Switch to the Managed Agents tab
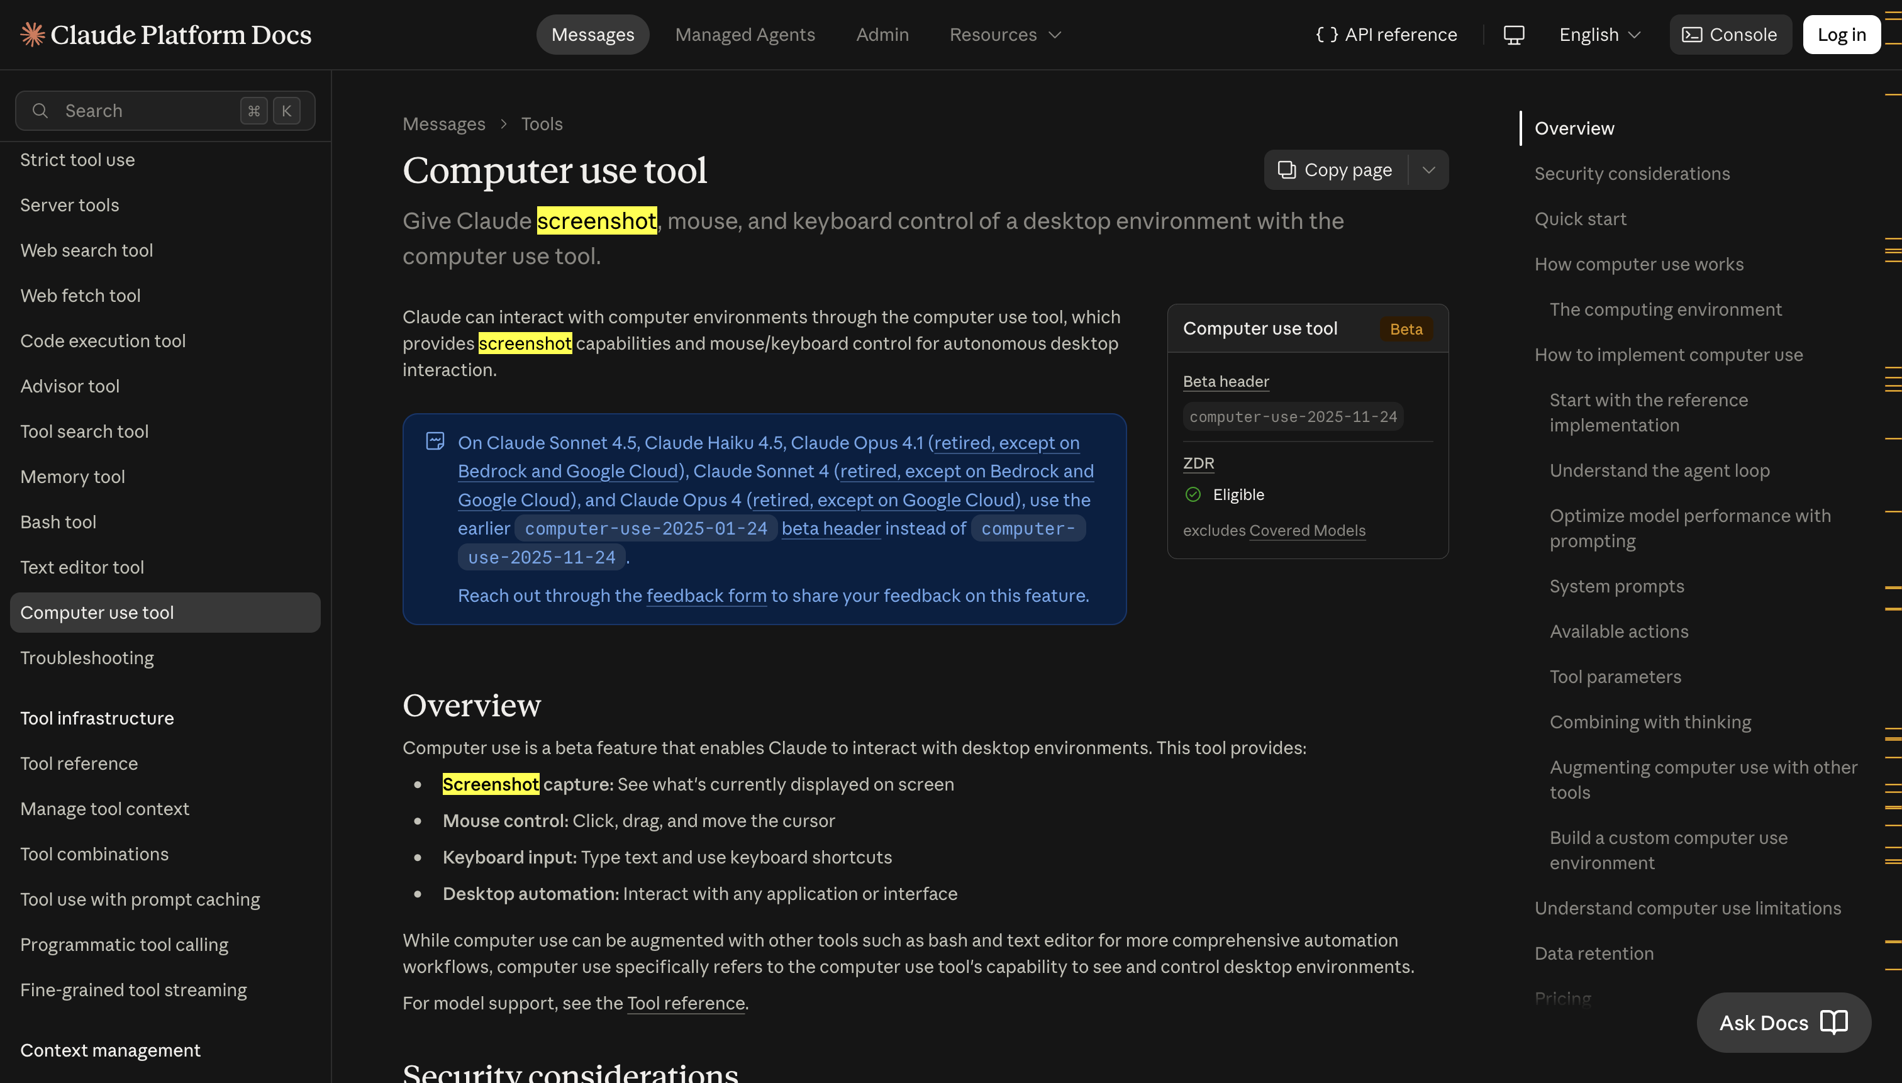 [745, 35]
